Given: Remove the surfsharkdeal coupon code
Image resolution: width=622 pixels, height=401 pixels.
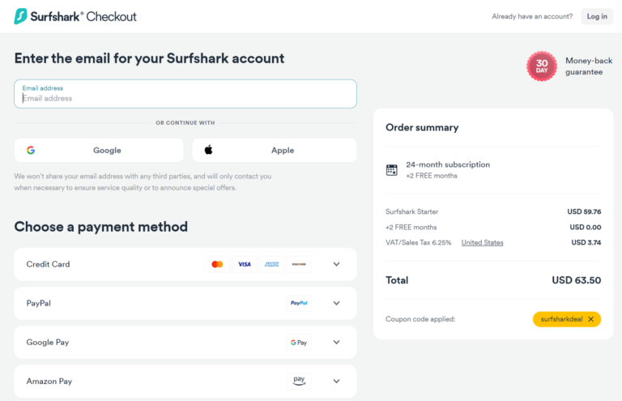Looking at the screenshot, I should click(x=590, y=319).
